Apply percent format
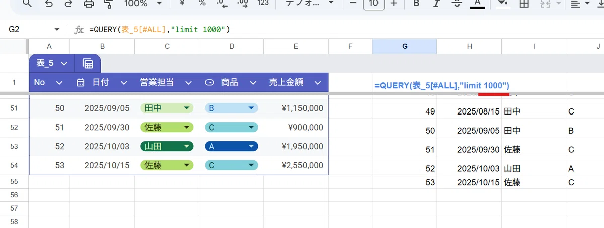604x228 pixels. tap(202, 3)
